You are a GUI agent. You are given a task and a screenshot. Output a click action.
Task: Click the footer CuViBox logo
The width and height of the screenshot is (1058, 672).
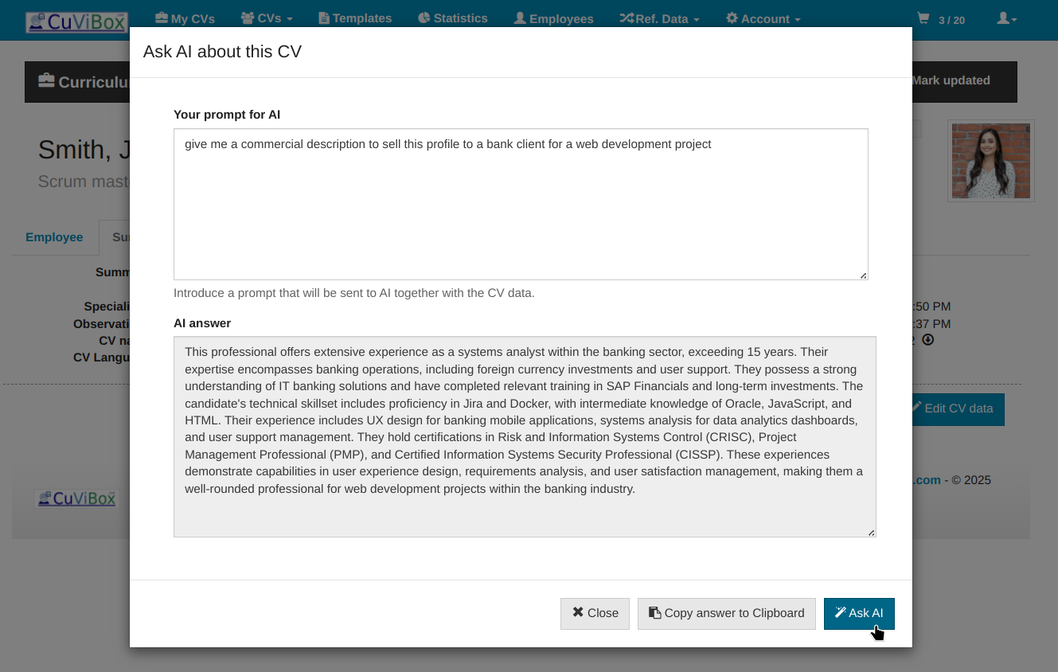(76, 499)
